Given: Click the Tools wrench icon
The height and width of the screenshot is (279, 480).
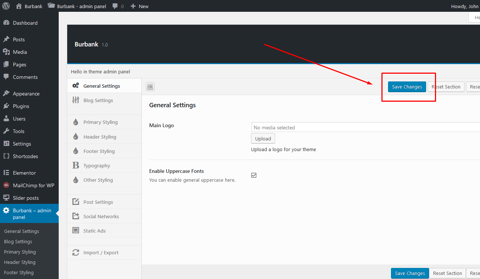Looking at the screenshot, I should [x=6, y=131].
